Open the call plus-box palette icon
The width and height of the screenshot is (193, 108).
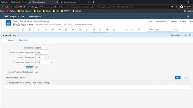pyautogui.click(x=80, y=29)
